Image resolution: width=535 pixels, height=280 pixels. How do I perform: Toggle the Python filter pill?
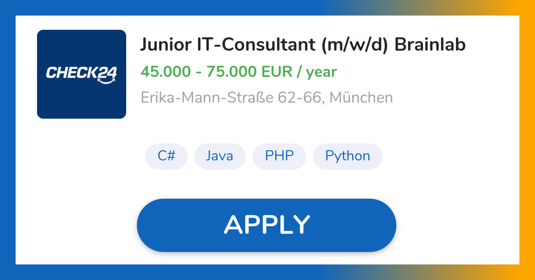click(348, 156)
